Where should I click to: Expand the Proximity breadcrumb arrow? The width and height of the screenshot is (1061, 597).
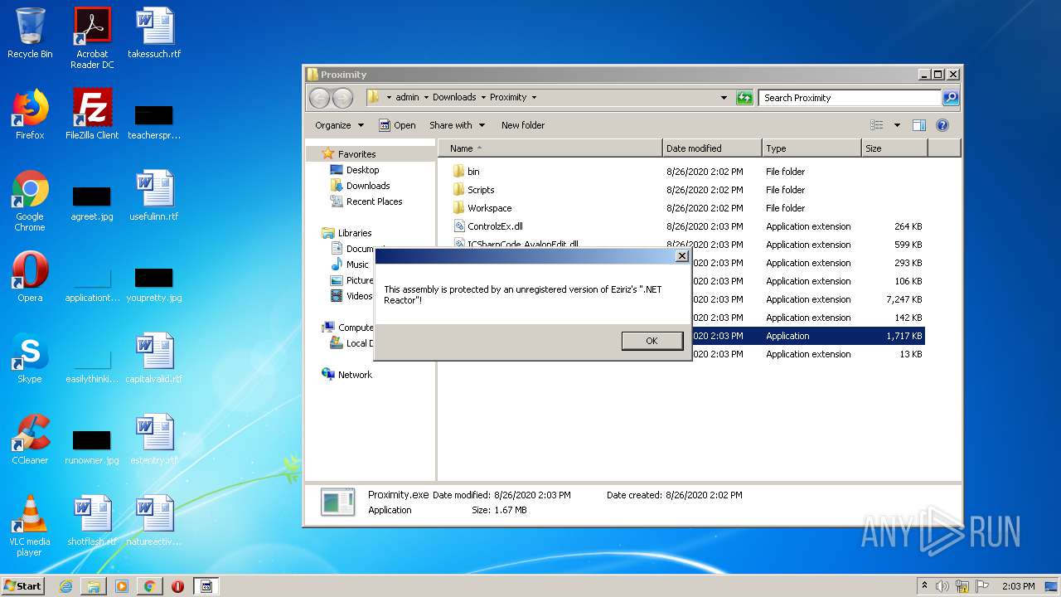[534, 97]
